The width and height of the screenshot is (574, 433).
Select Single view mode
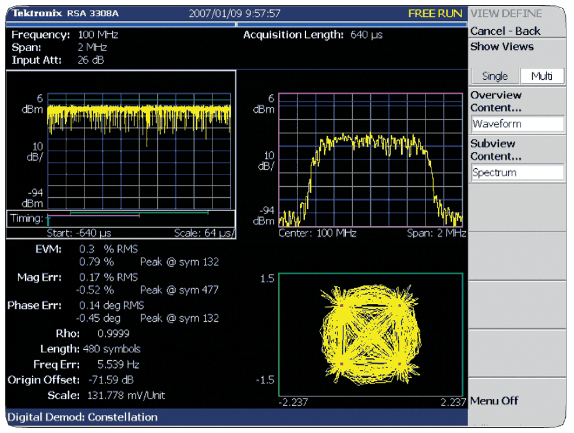(494, 76)
